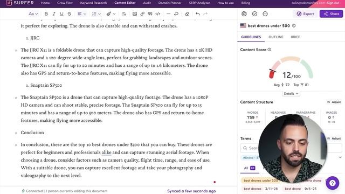Open the help question mark bubble
Image resolution: width=345 pixels, height=194 pixels.
coord(333,183)
